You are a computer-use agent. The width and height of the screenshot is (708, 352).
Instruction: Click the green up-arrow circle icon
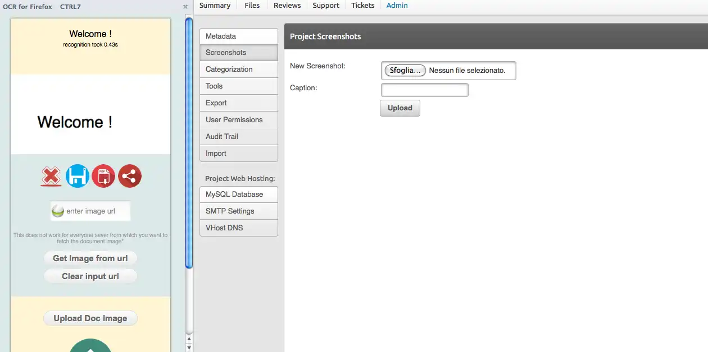(90, 346)
